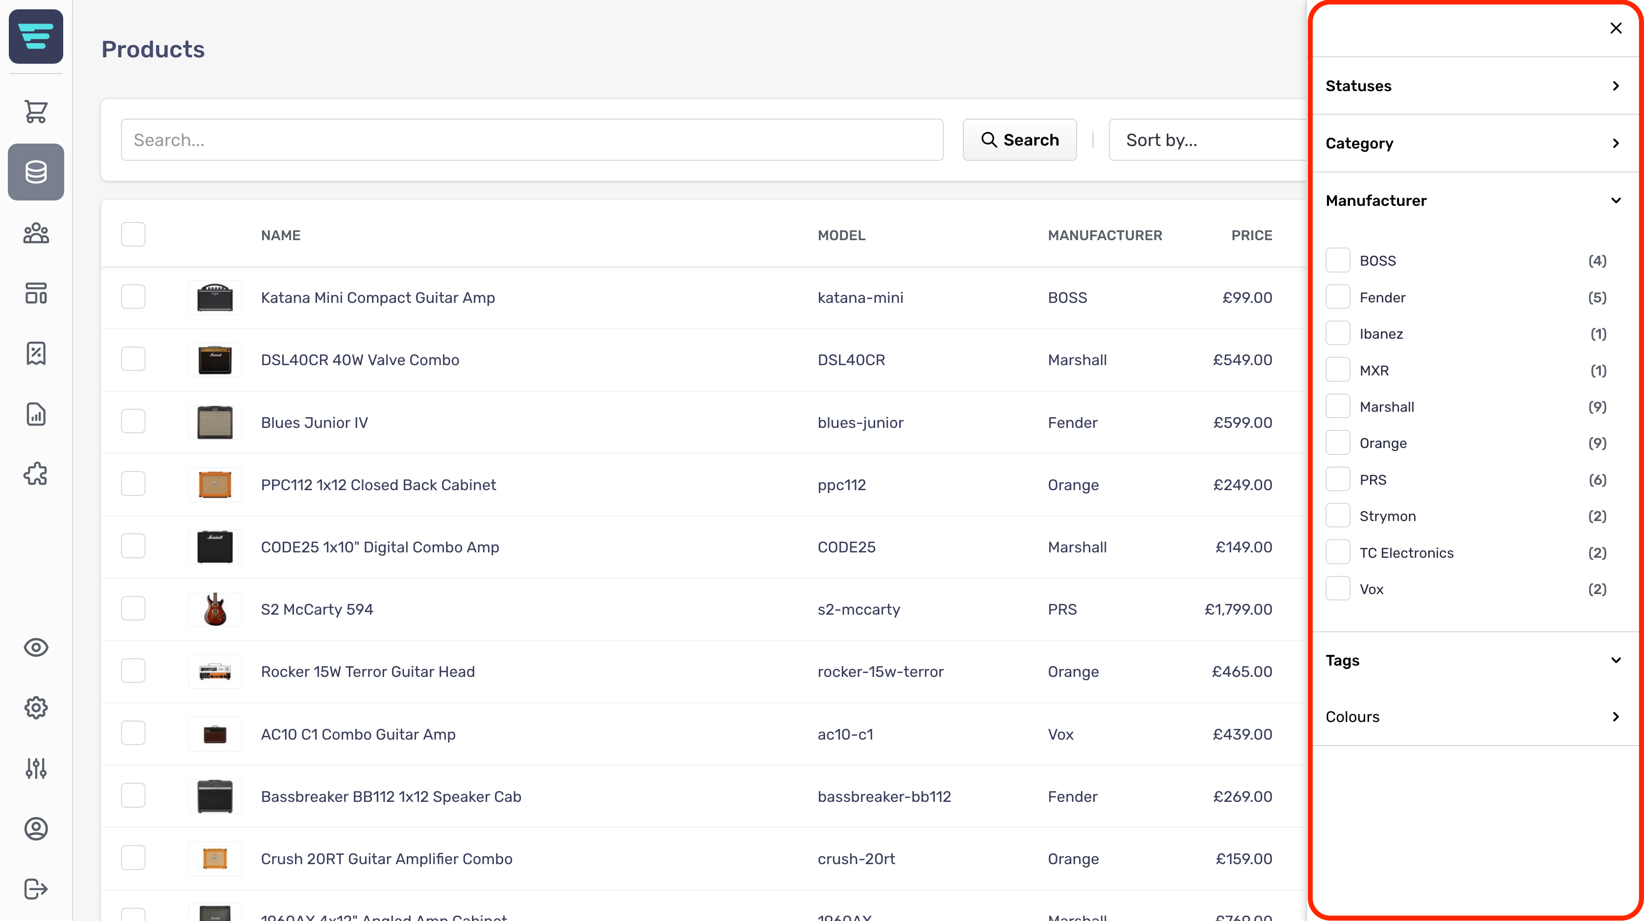Click the £1,799.00 price cell
The image size is (1644, 921).
1238,609
